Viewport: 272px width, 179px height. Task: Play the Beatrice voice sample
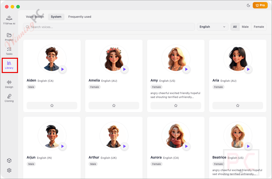click(x=248, y=146)
